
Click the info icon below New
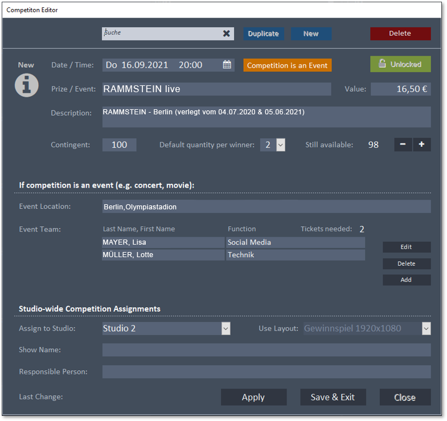27,85
